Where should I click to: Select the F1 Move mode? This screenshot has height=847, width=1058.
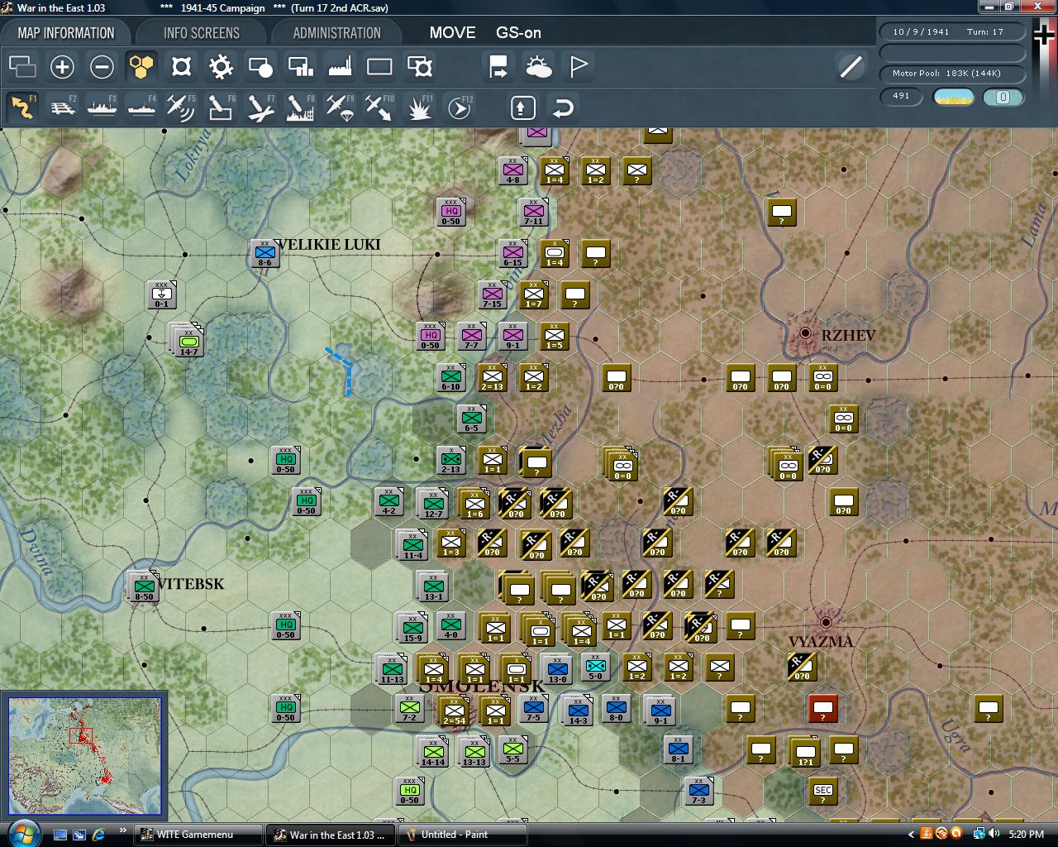22,108
